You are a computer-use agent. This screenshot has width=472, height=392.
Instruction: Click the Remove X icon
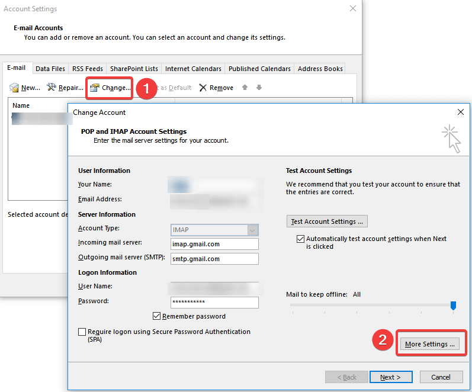203,88
